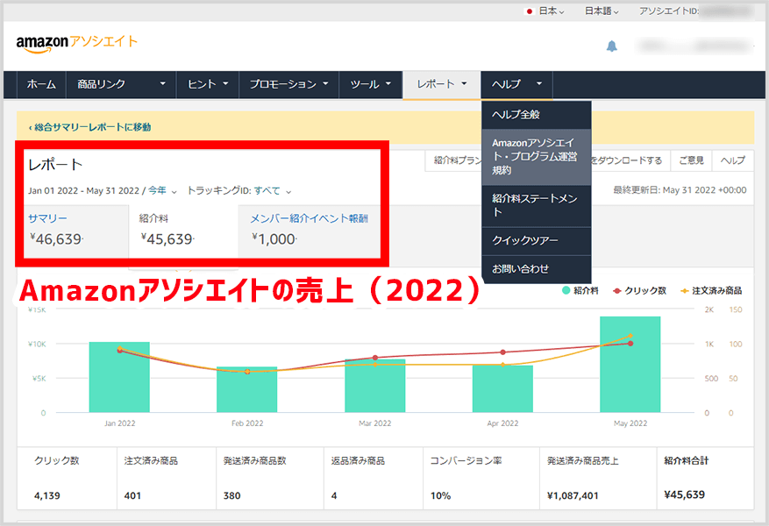Screen dimensions: 769x526
Task: Click the 発送済み商品数 value 380
Action: [232, 495]
